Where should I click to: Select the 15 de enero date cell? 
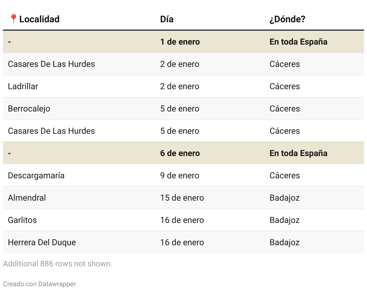click(x=182, y=198)
